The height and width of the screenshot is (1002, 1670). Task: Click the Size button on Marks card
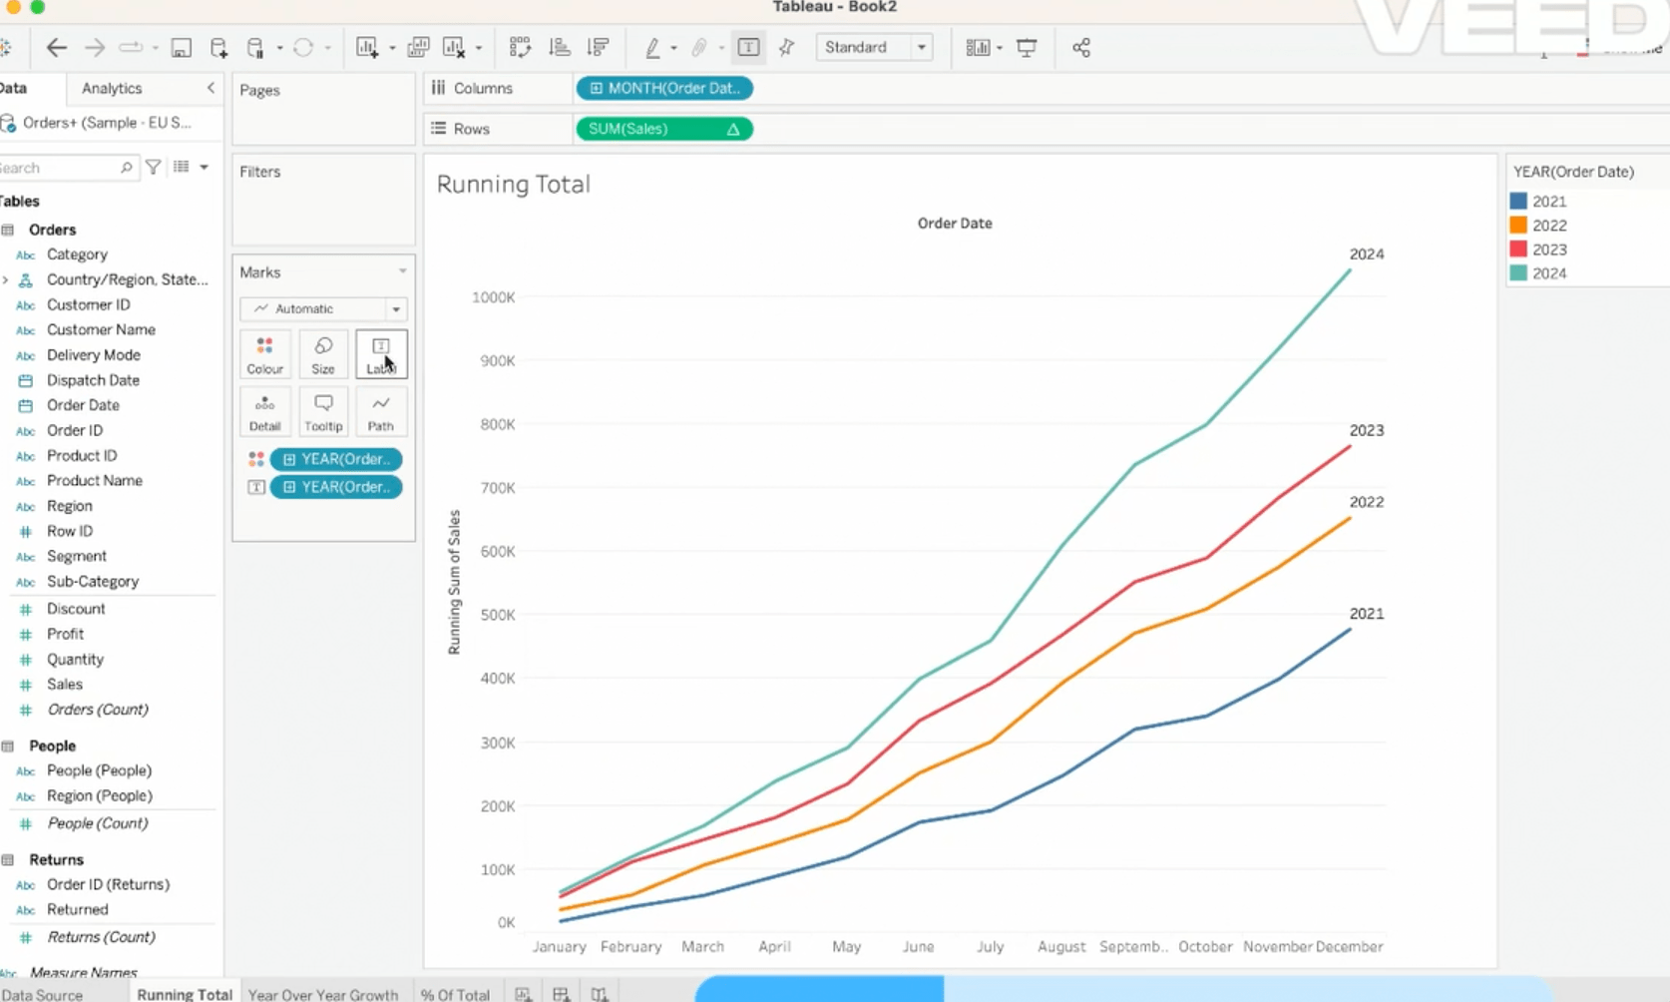323,355
